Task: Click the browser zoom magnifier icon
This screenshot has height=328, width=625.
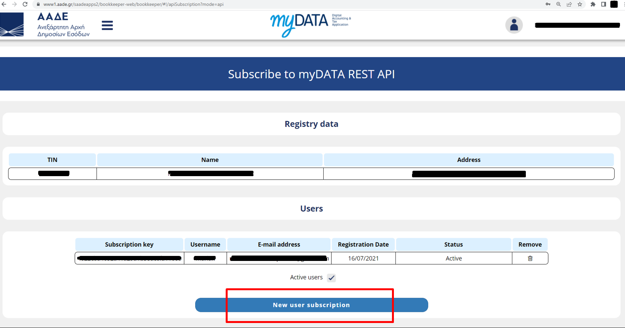Action: coord(558,4)
